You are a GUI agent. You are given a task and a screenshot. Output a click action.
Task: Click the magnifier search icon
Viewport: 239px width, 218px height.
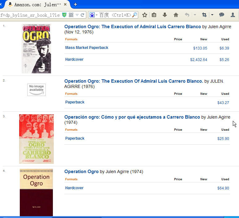(134, 15)
